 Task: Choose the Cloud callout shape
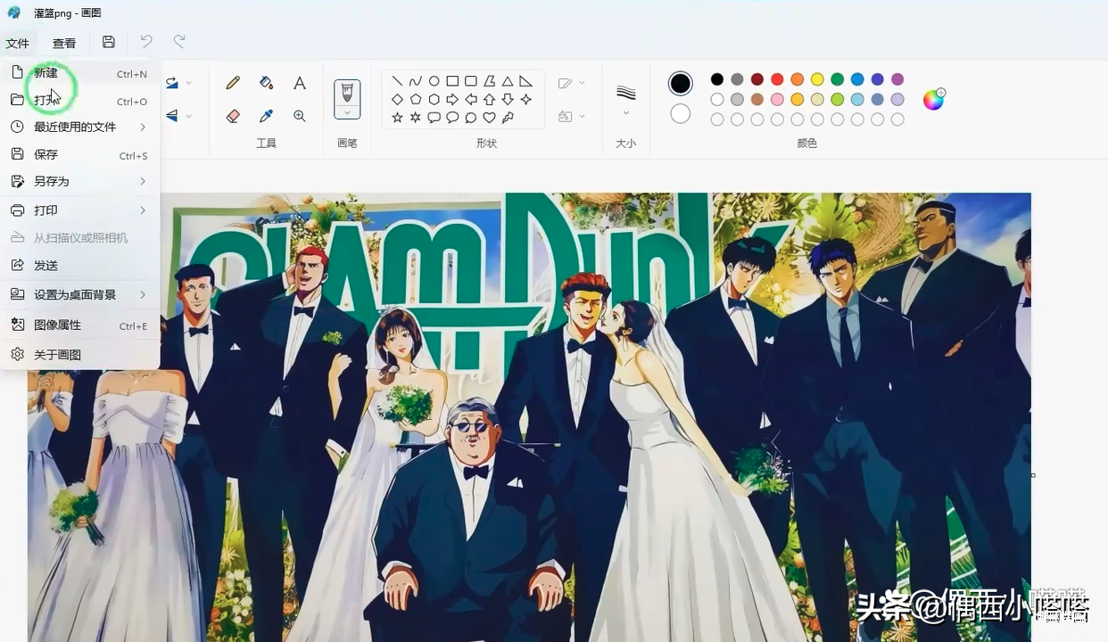pyautogui.click(x=471, y=118)
